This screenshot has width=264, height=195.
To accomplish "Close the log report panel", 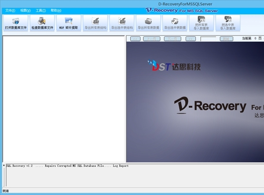I will (4, 166).
